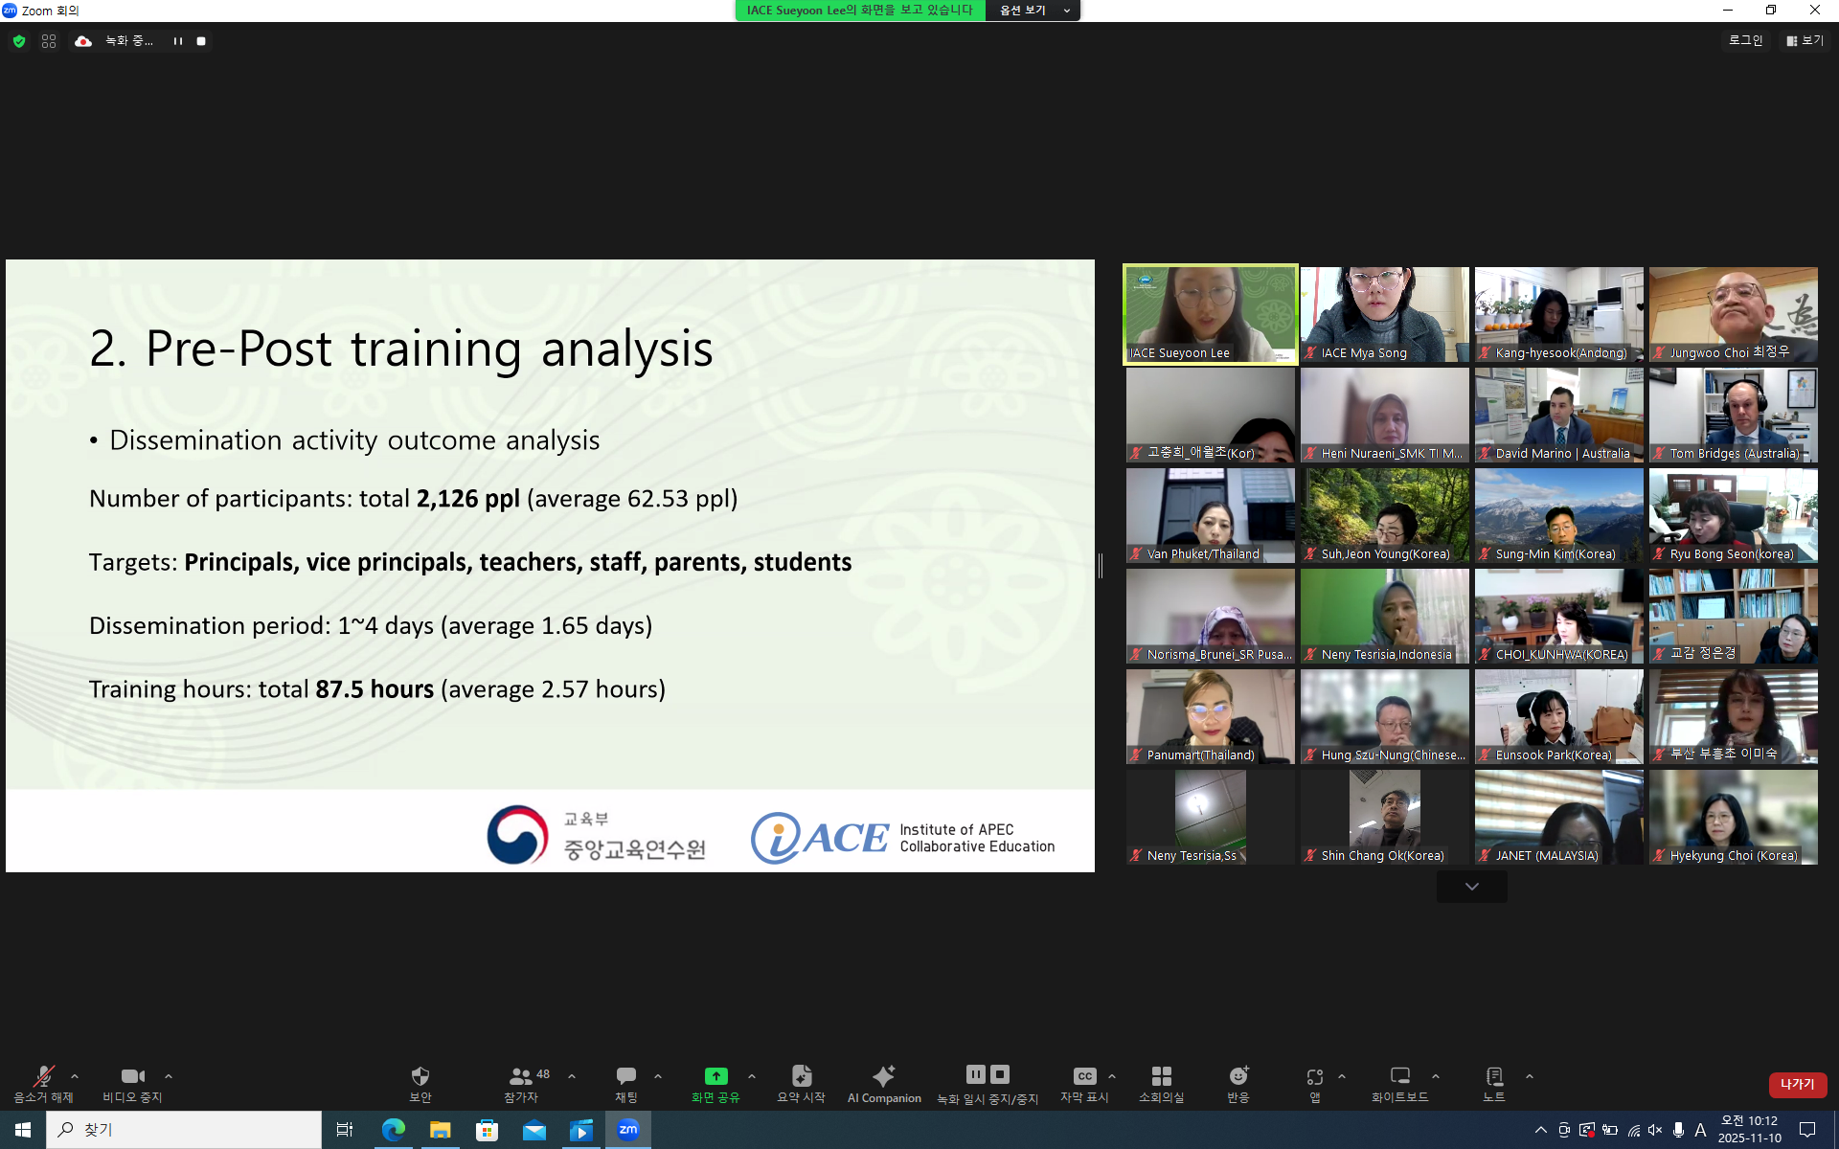Open the Reactions (반응) smiley icon
The width and height of the screenshot is (1839, 1149).
coord(1237,1076)
